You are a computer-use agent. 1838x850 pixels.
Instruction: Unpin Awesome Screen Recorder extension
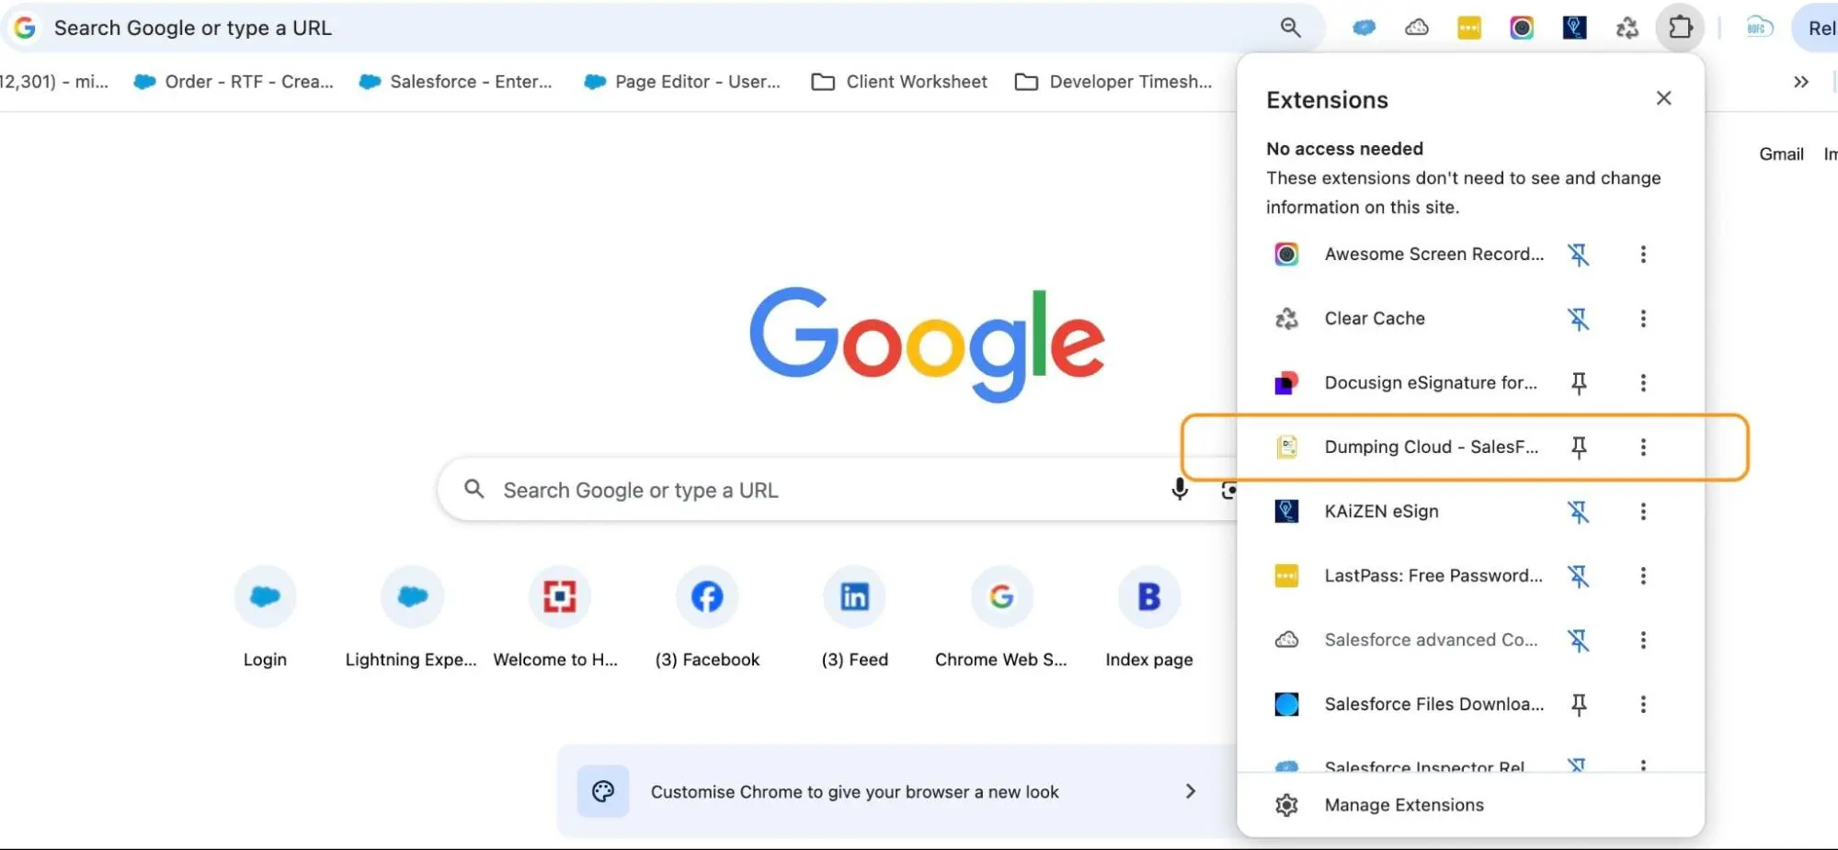pos(1578,255)
